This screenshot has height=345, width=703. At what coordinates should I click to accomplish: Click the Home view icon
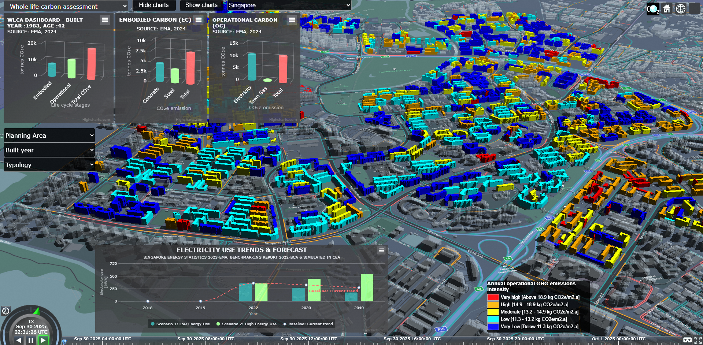coord(667,9)
